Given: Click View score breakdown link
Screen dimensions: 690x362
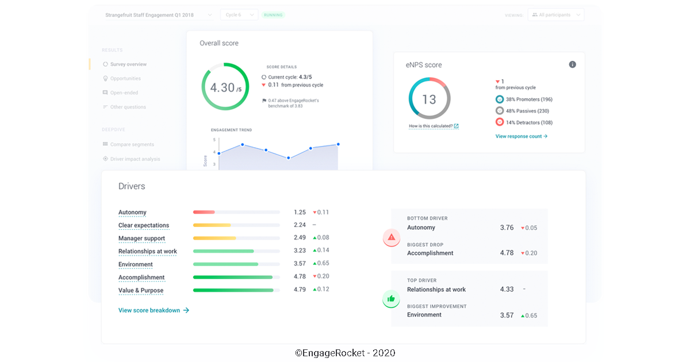Looking at the screenshot, I should (154, 310).
